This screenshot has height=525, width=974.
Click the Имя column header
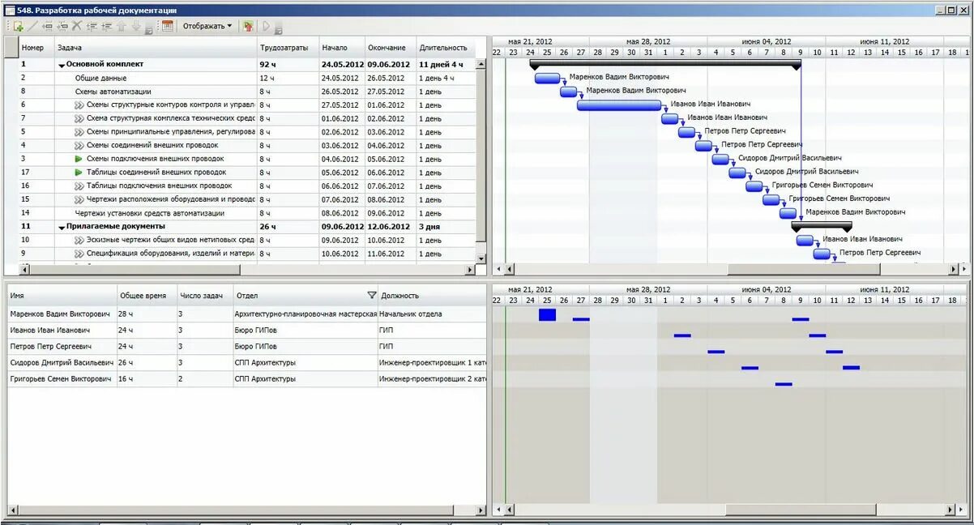click(62, 295)
